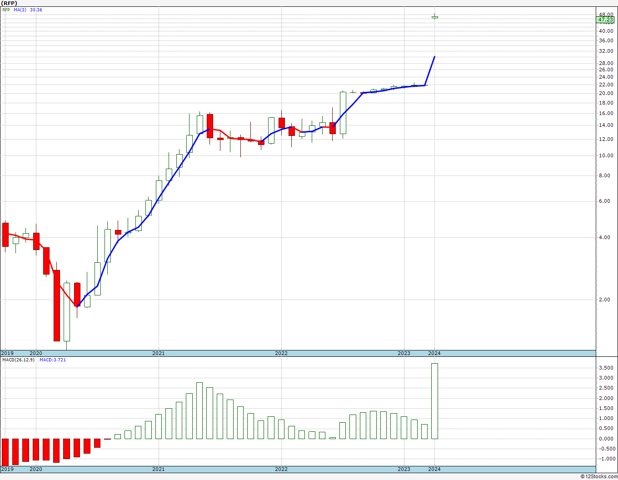Select the small 2024 candlestick near 47.23

[x=435, y=17]
